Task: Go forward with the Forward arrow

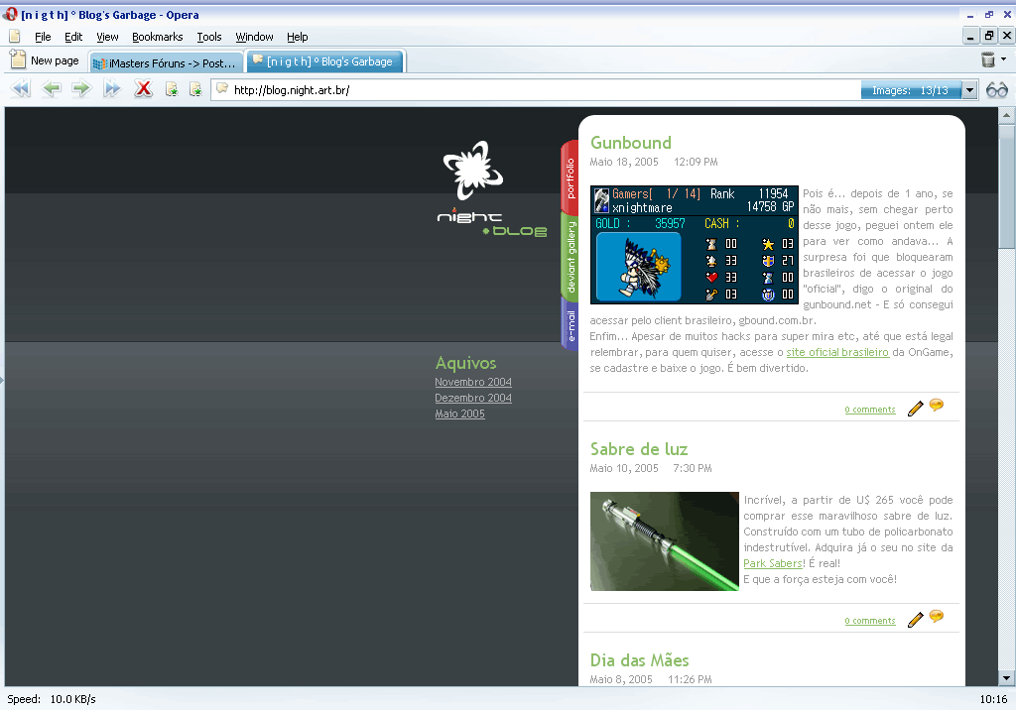Action: click(x=81, y=89)
